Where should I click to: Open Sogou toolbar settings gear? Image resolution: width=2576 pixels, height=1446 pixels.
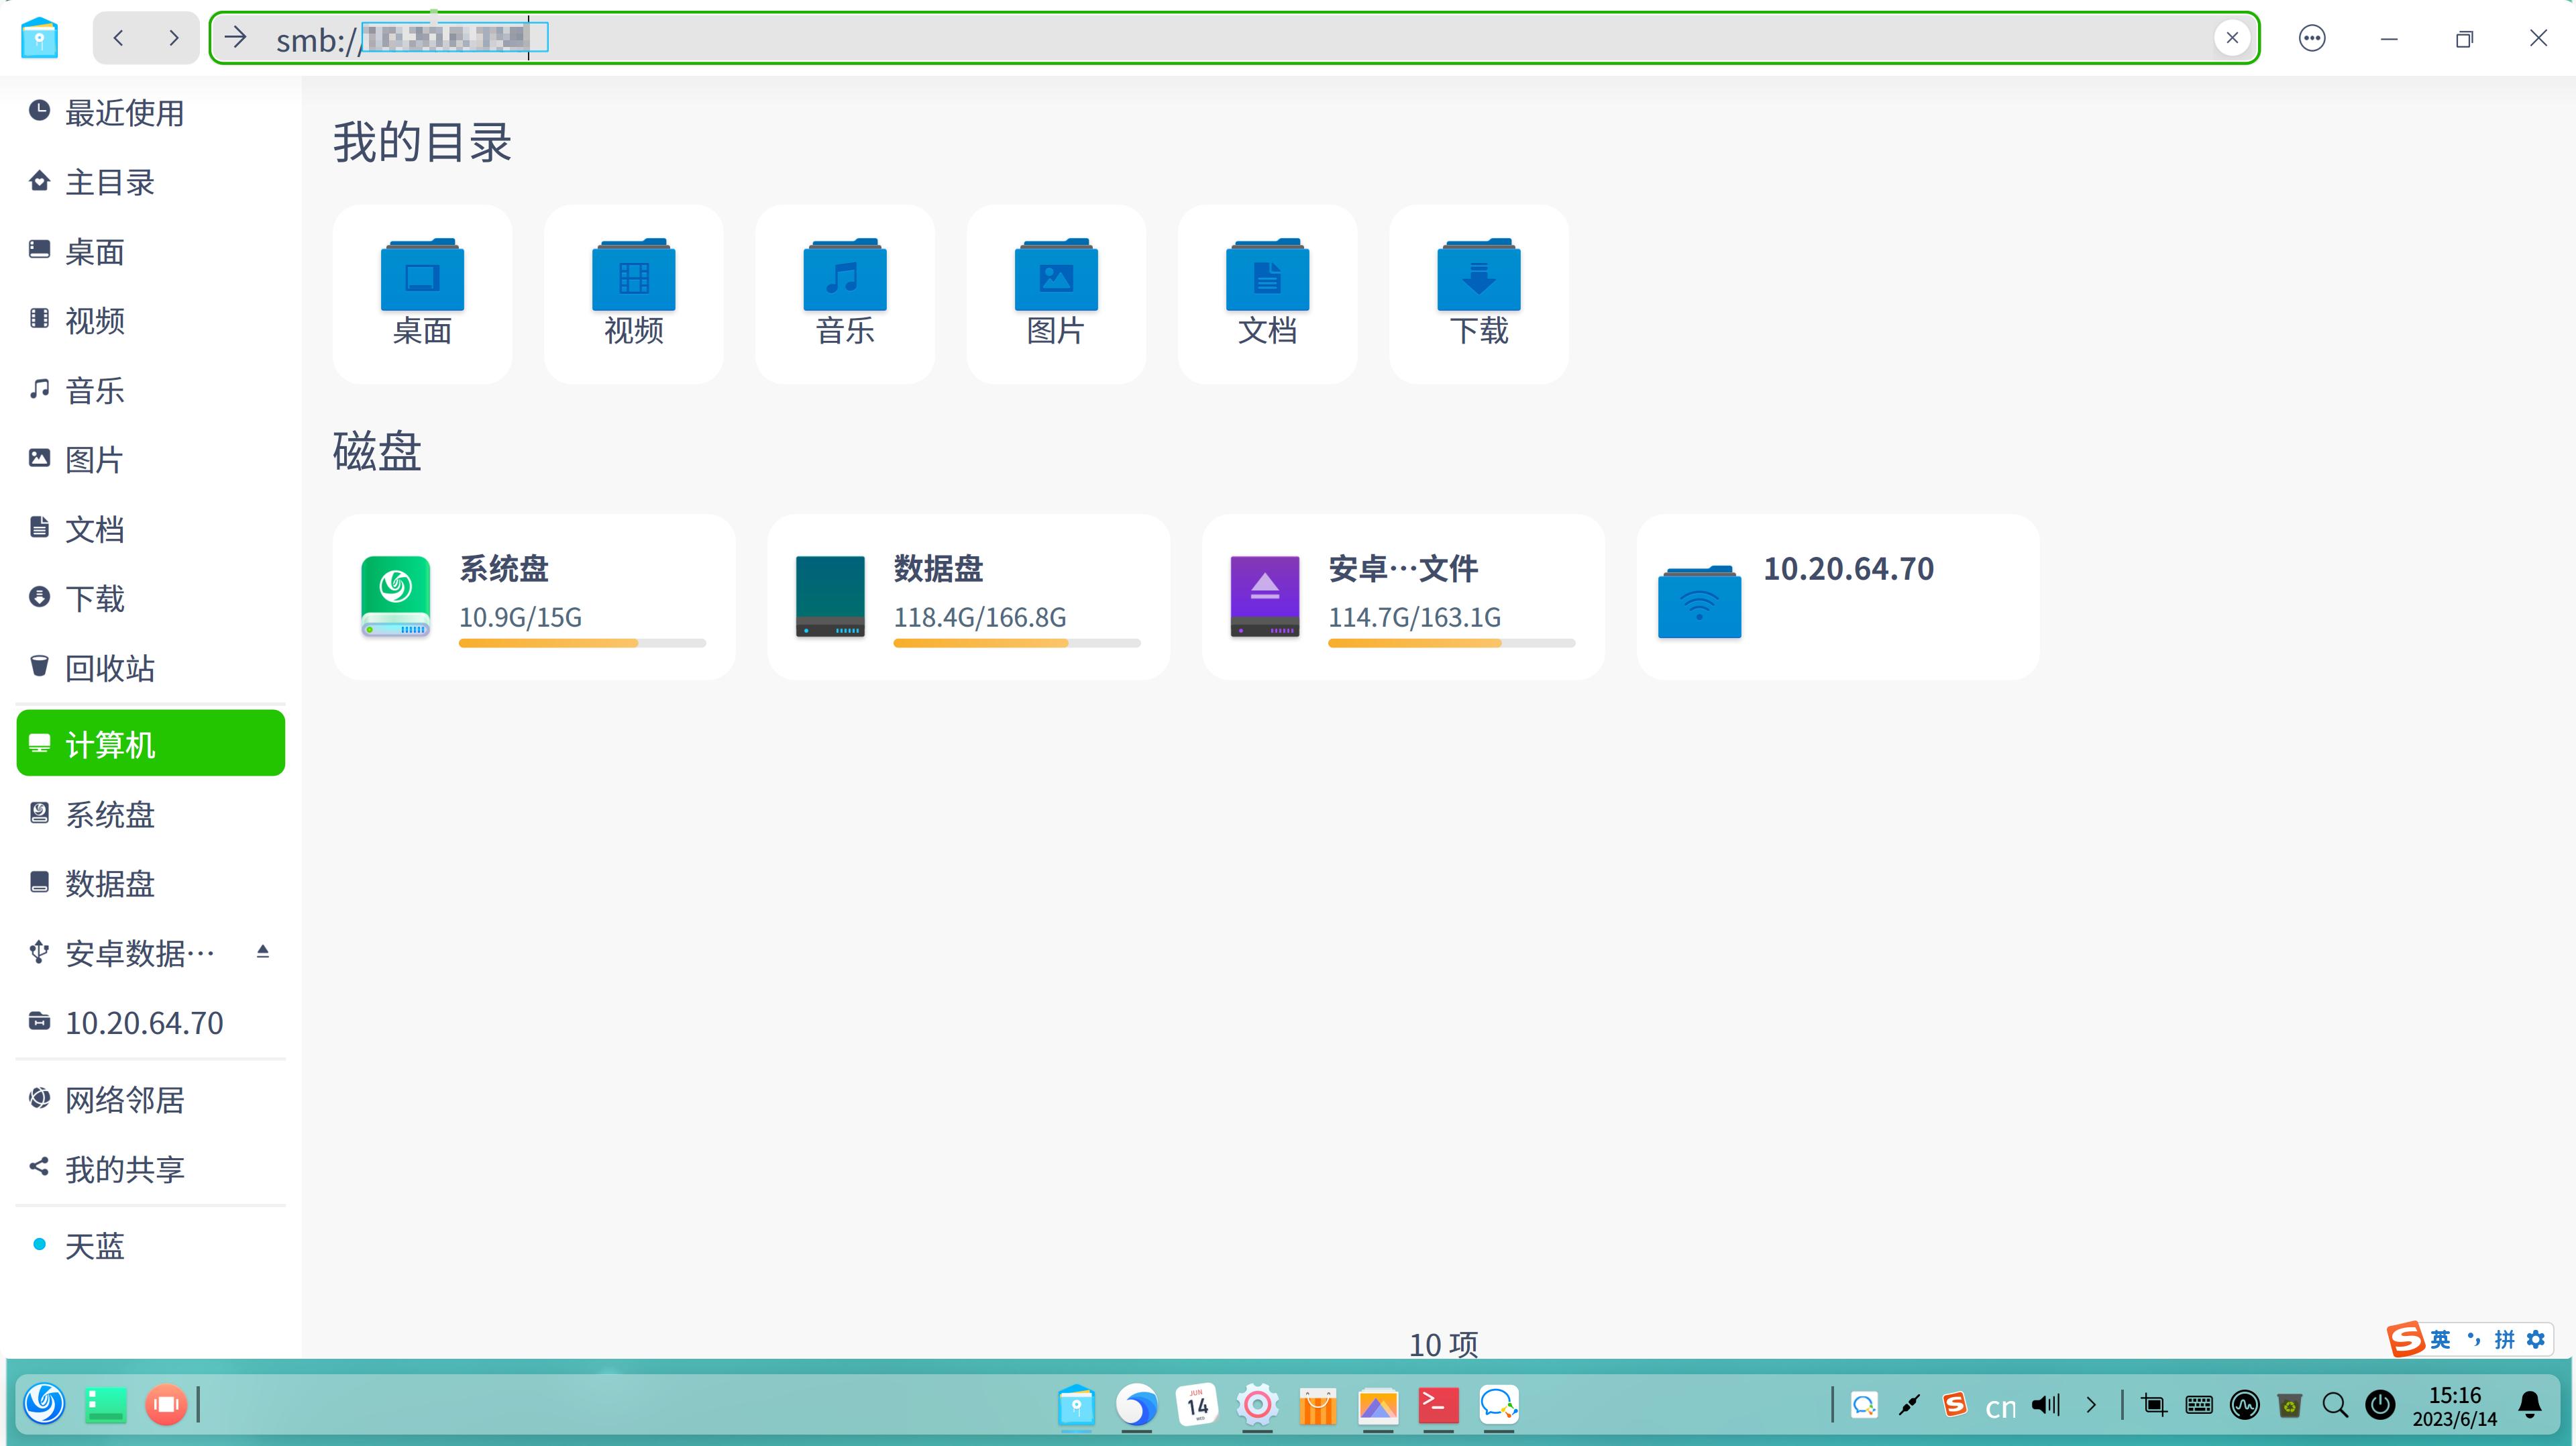[x=2536, y=1339]
